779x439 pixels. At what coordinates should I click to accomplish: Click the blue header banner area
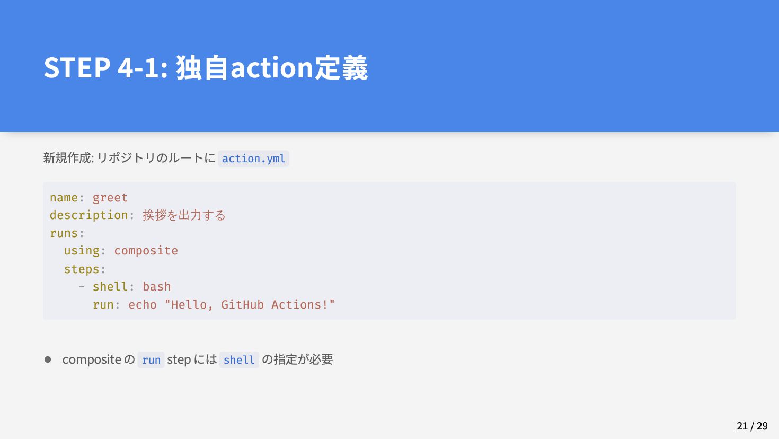tap(389, 66)
